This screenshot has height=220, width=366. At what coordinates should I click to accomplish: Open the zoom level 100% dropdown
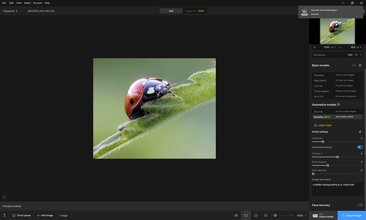(x=301, y=215)
